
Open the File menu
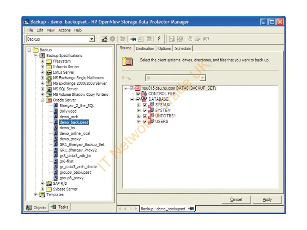click(x=30, y=30)
